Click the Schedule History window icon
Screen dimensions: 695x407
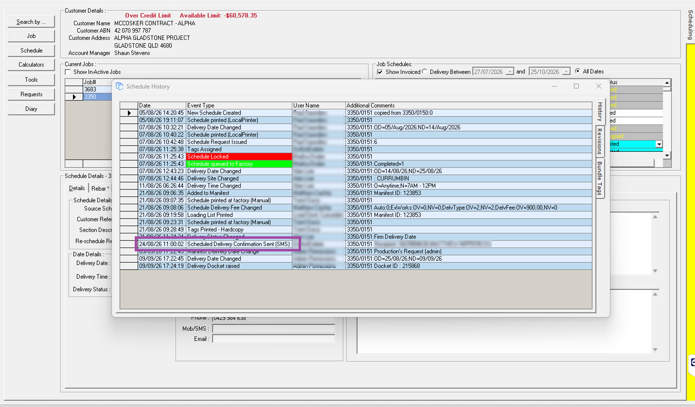(x=119, y=87)
